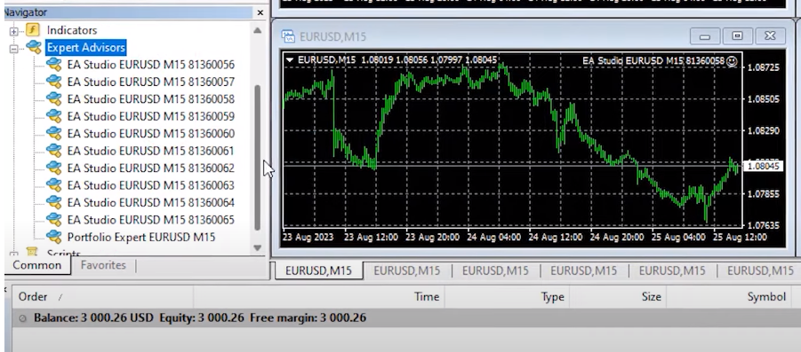The height and width of the screenshot is (352, 801).
Task: Click the Symbol column header
Action: [x=766, y=296]
